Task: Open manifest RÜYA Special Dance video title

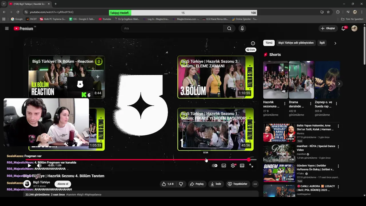Action: (316, 148)
